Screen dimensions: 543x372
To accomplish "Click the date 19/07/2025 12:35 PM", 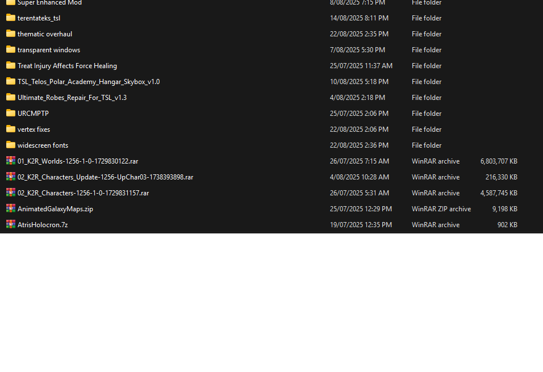I will point(361,225).
